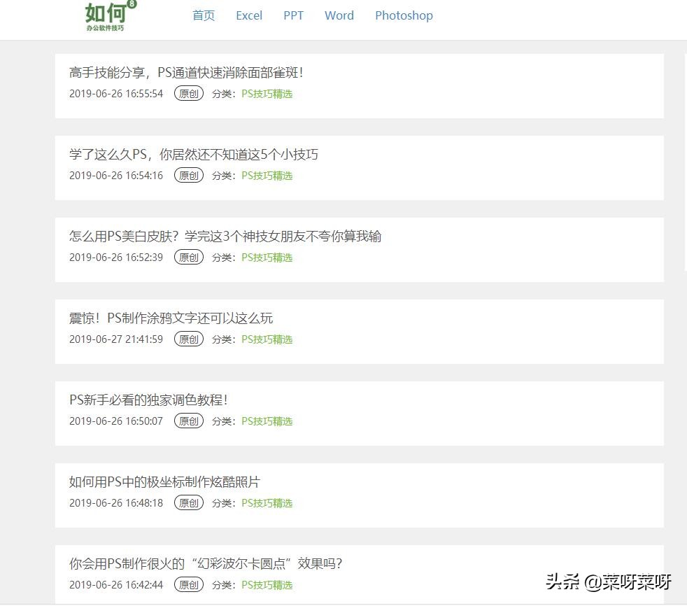
Task: Switch to the Excel section
Action: coord(249,15)
